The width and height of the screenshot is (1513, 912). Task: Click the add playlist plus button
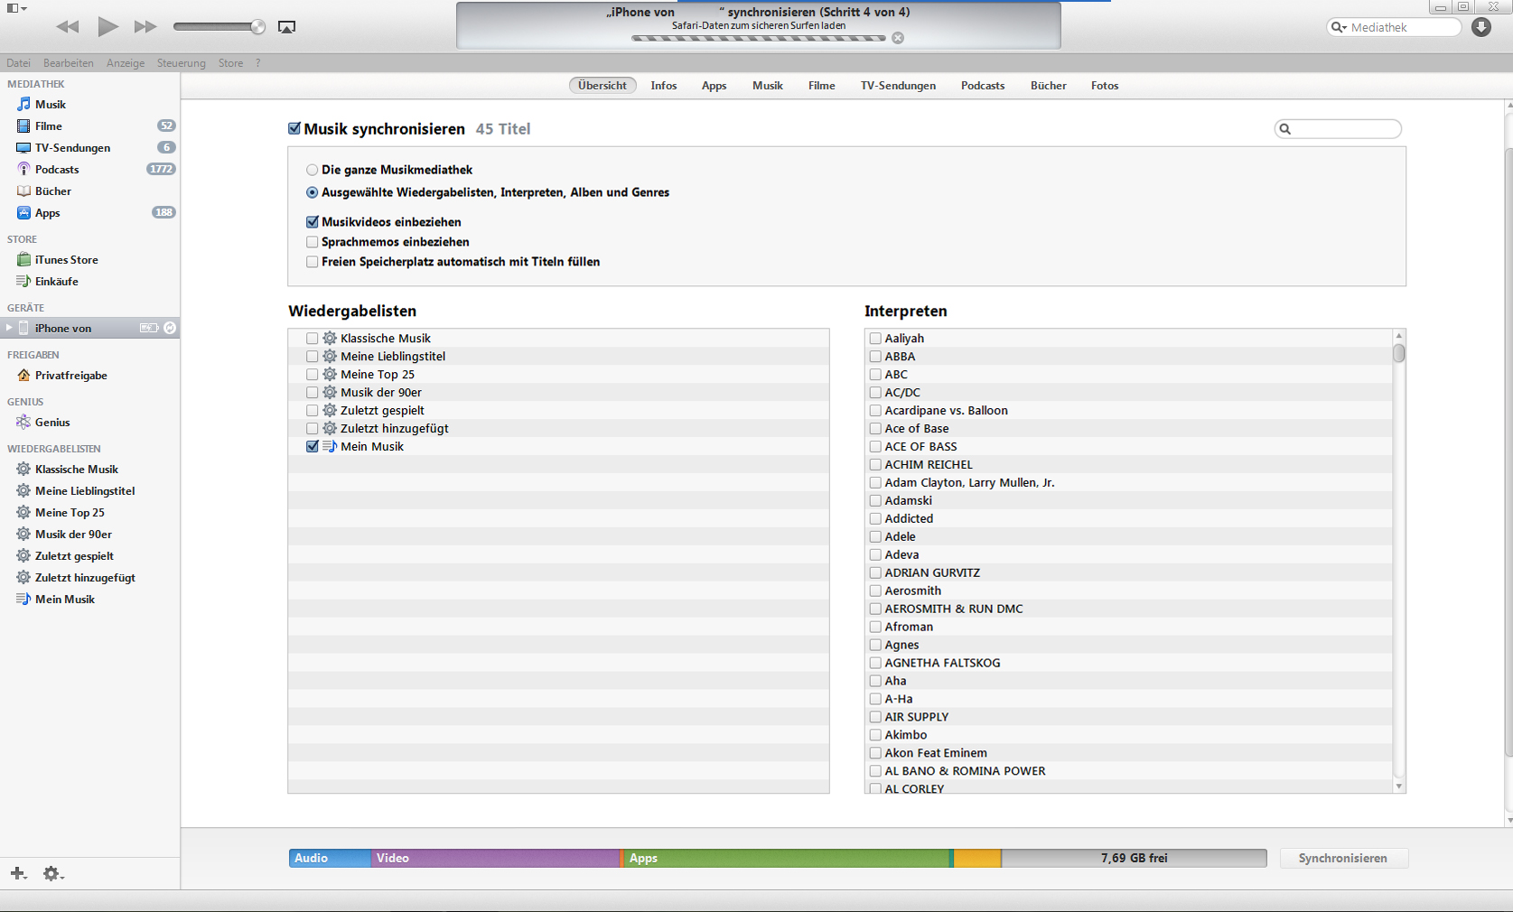pos(18,873)
